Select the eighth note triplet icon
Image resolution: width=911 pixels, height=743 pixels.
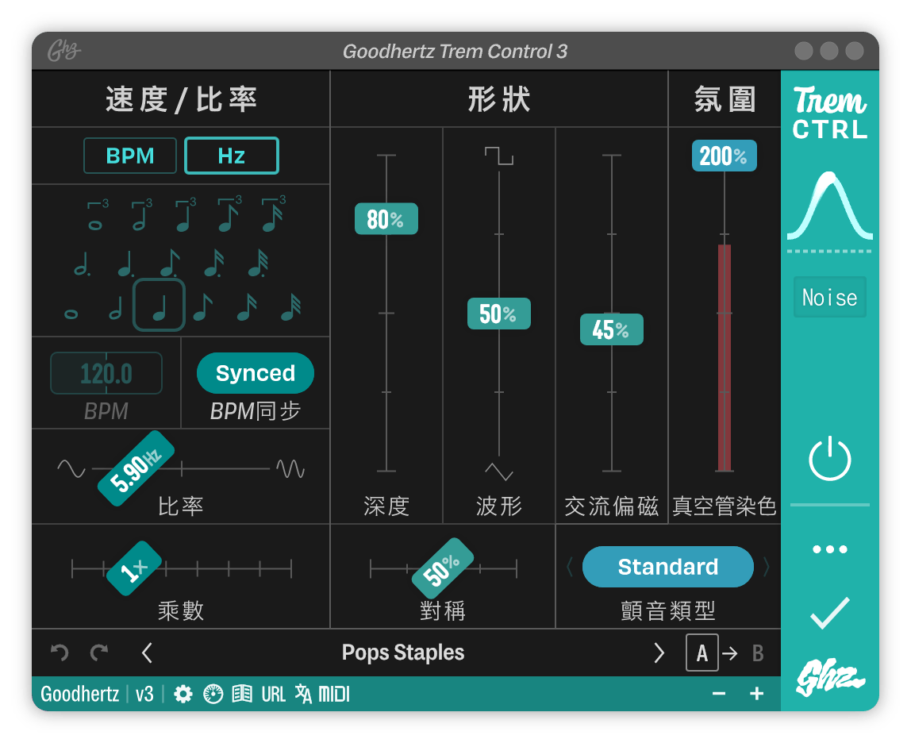coord(229,214)
